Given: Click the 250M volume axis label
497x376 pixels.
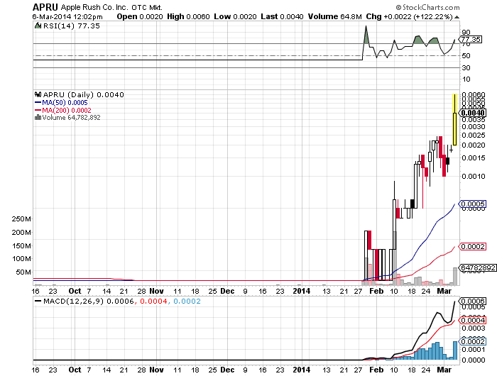Looking at the screenshot, I should click(21, 219).
